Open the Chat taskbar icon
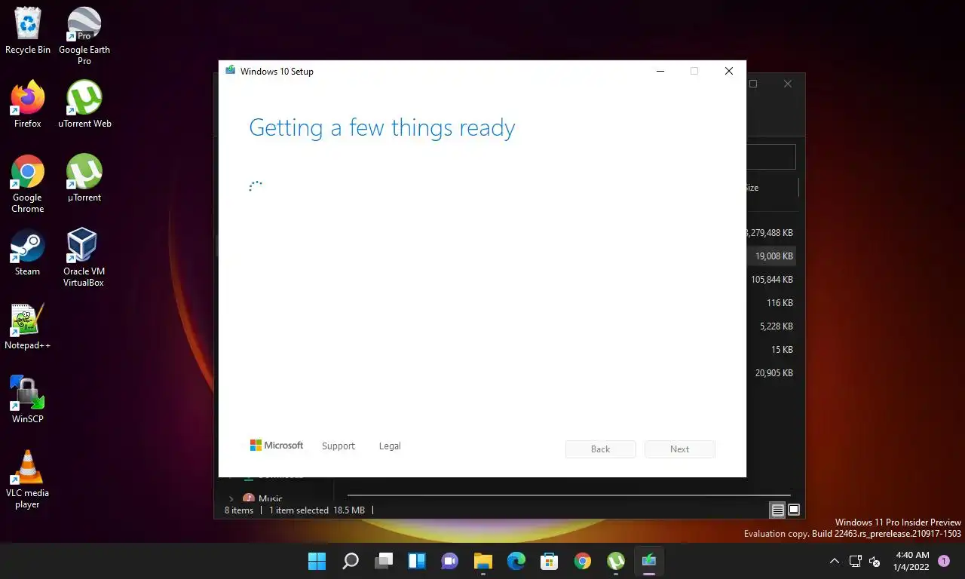Viewport: 965px width, 579px height. pyautogui.click(x=450, y=561)
